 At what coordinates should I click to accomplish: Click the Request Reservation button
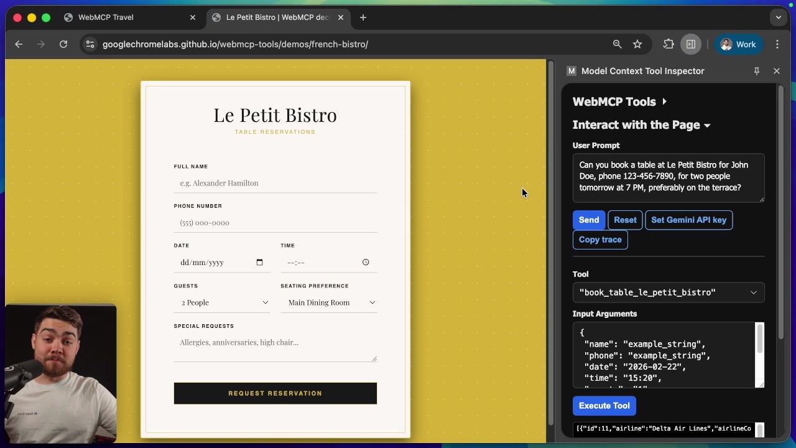[x=275, y=393]
